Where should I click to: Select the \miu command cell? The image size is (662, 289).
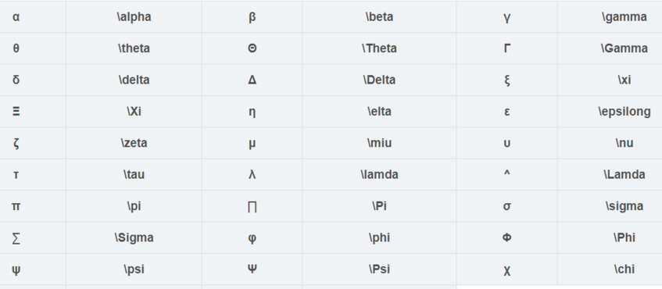click(379, 143)
